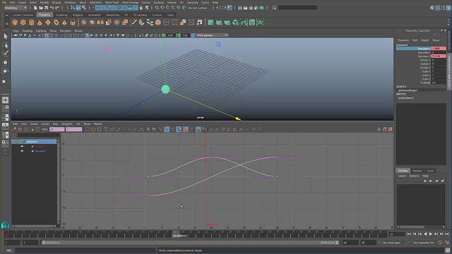The width and height of the screenshot is (452, 254).
Task: Click the last red-green mesh shelf icon
Action: [x=261, y=23]
